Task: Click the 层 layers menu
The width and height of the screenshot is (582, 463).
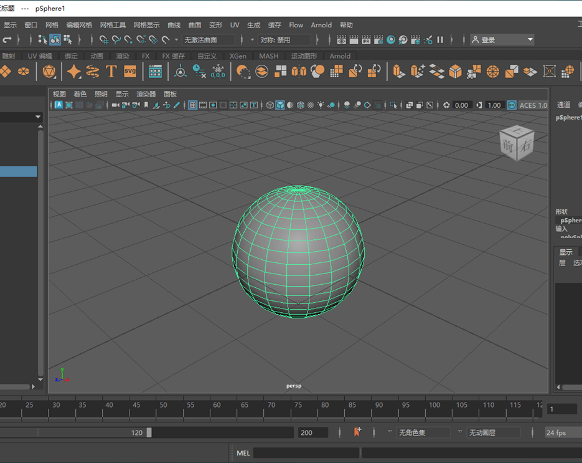Action: coord(562,263)
